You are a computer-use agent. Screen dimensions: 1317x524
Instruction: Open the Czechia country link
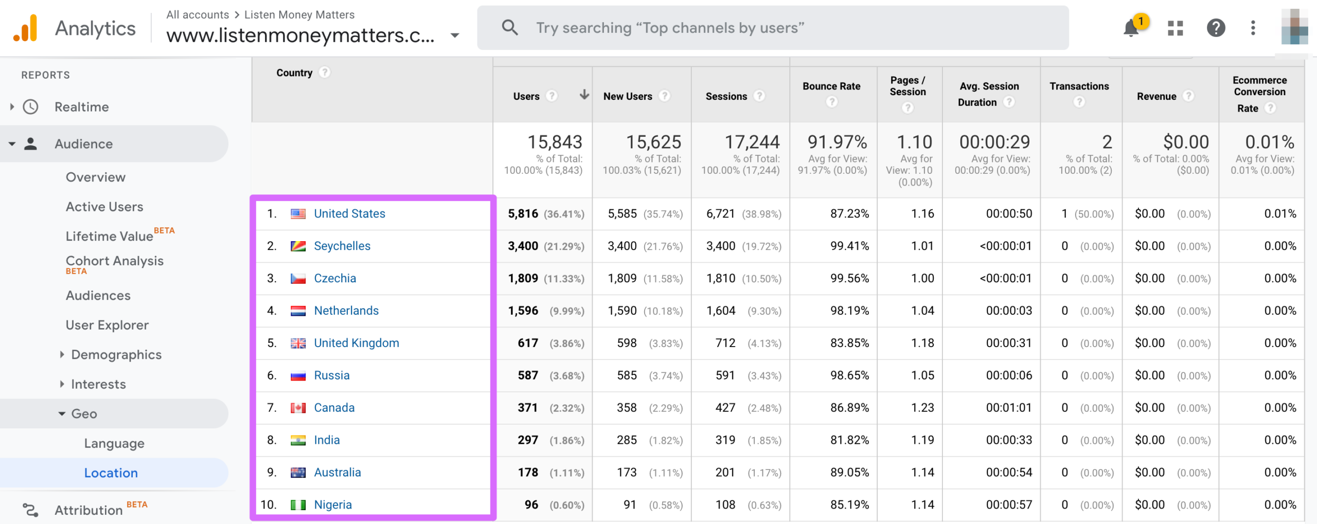[x=335, y=278]
